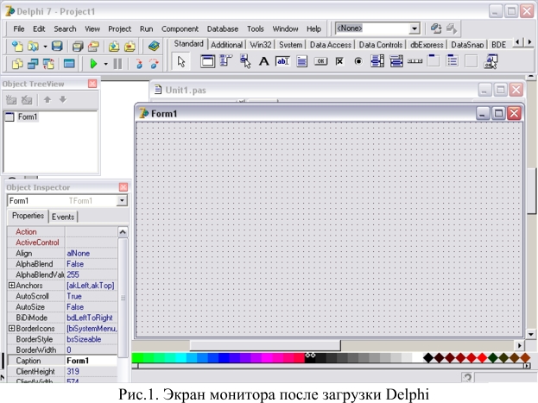This screenshot has height=403, width=538.
Task: Click Move Down arrow in Object TreeView
Action: tap(63, 100)
